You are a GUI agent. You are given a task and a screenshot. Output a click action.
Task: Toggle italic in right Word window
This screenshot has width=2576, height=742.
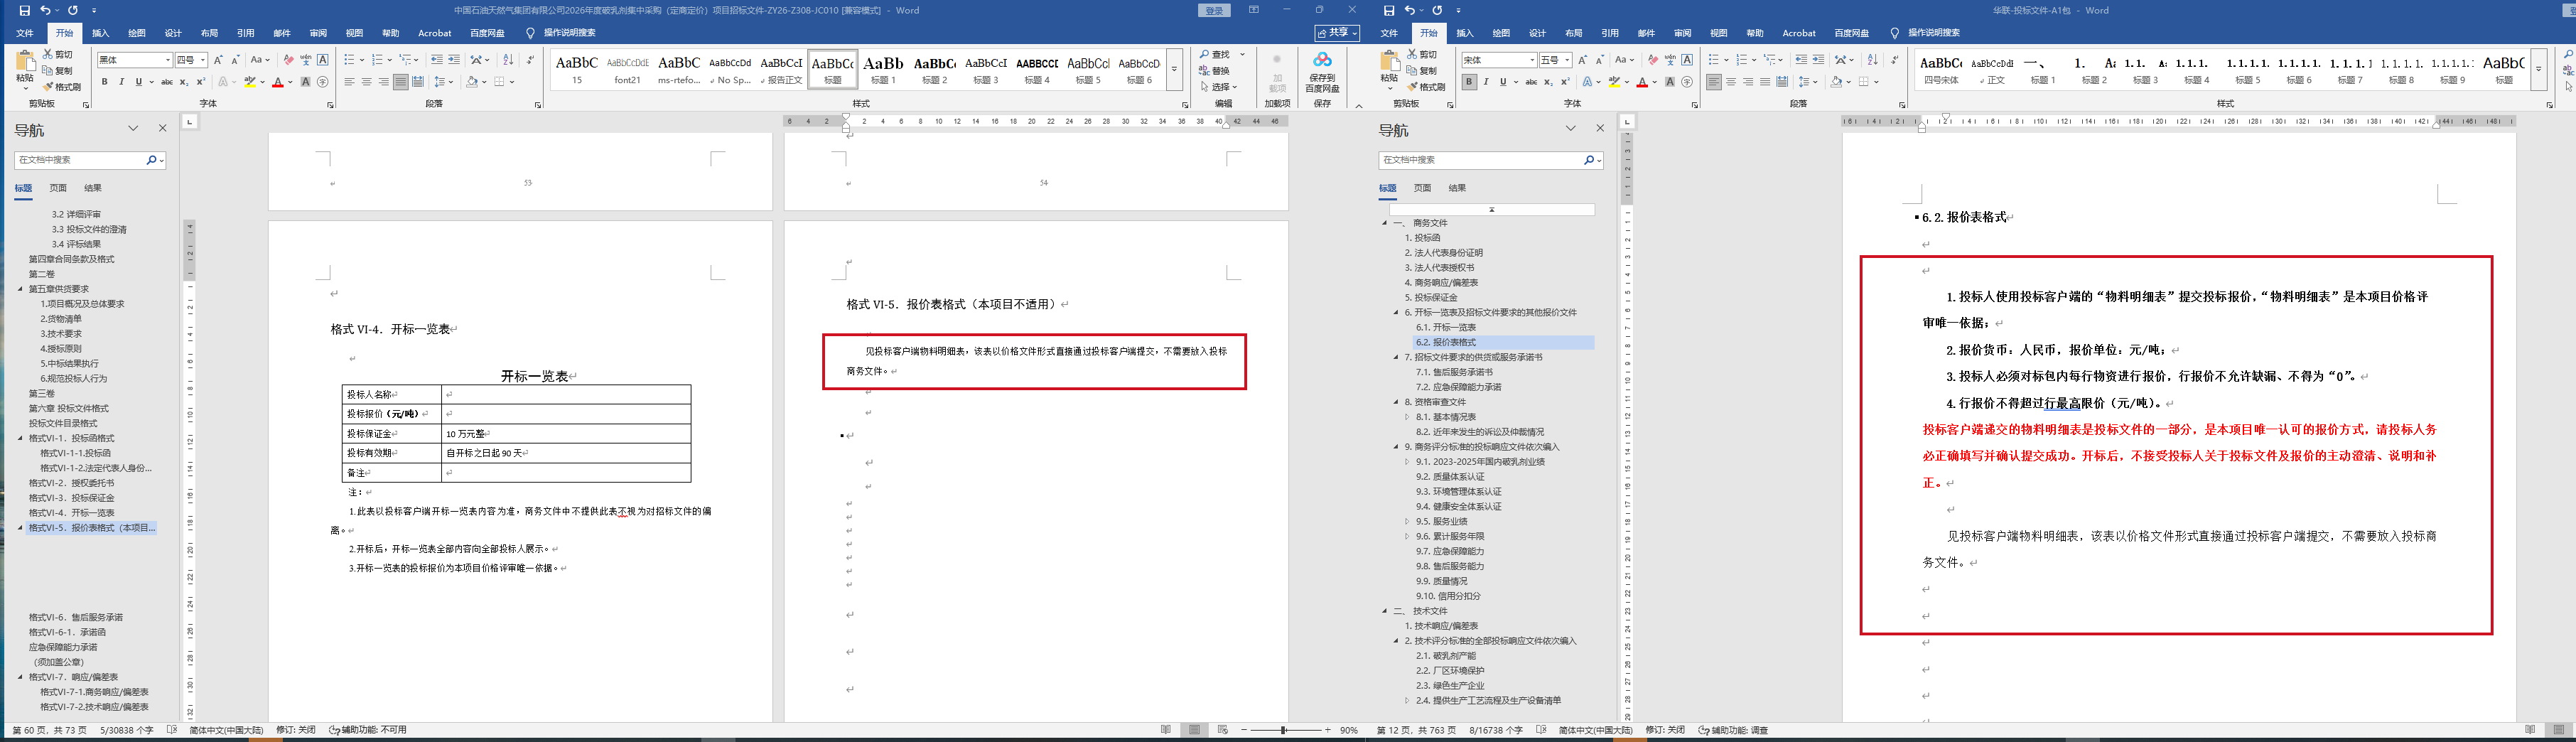tap(1486, 82)
